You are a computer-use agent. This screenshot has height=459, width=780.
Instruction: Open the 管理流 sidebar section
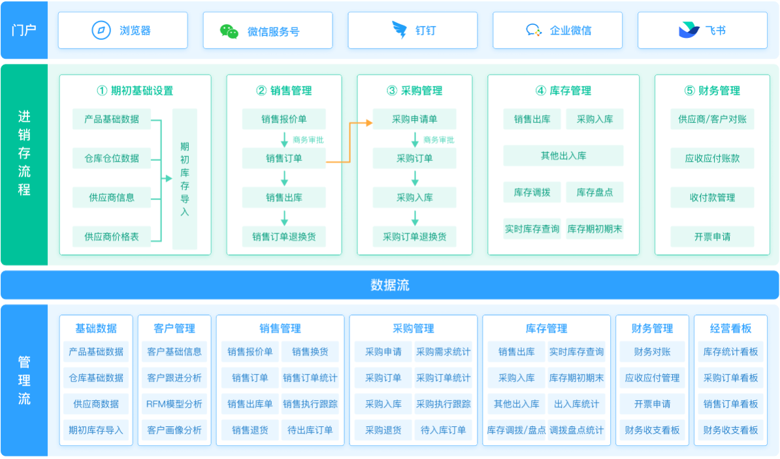(x=24, y=379)
